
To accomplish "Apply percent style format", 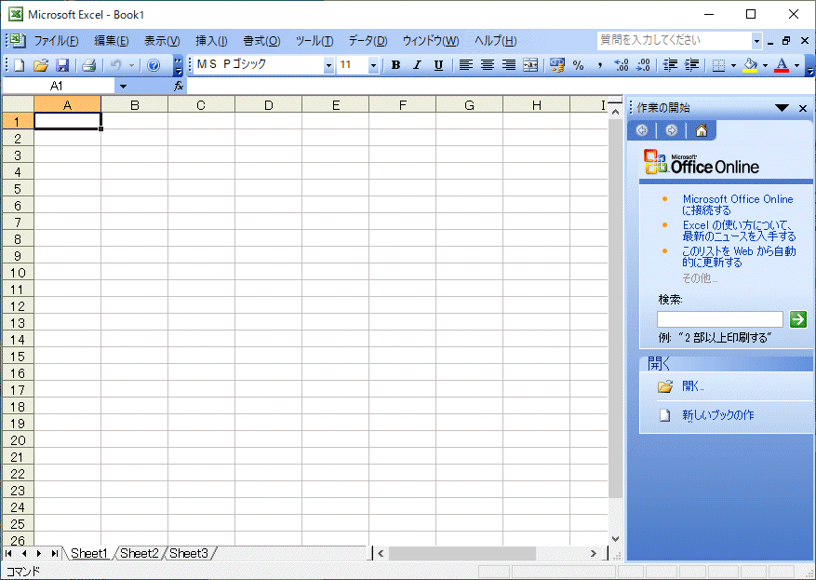I will click(x=578, y=65).
